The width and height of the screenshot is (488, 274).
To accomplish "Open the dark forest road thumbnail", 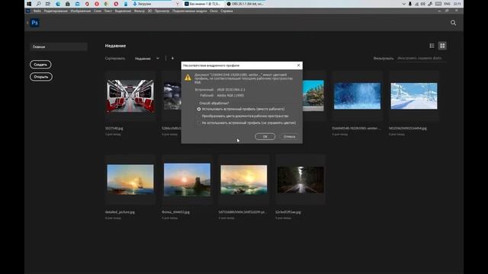I will pyautogui.click(x=300, y=180).
